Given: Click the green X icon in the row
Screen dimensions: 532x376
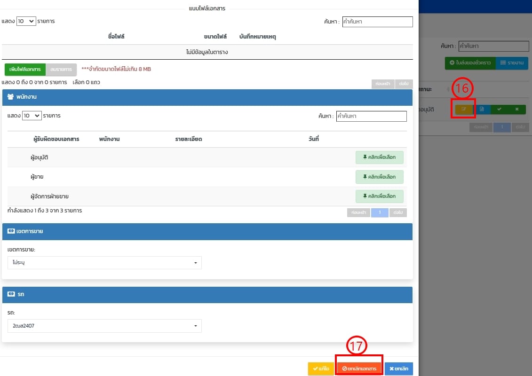Looking at the screenshot, I should (516, 109).
